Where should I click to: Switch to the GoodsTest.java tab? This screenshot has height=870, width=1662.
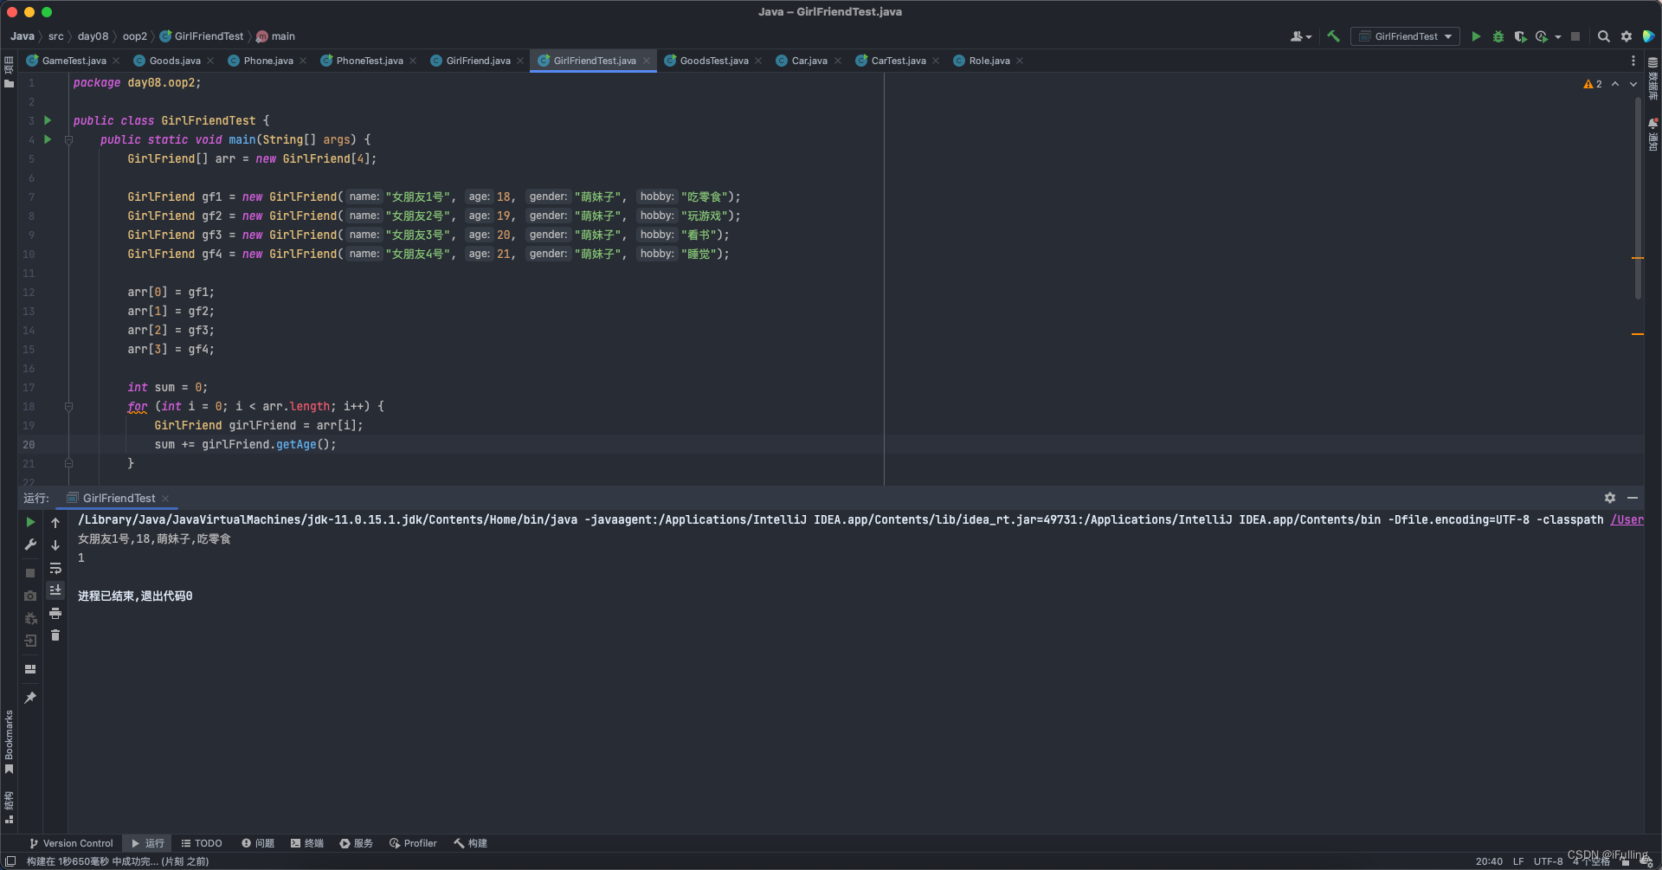(x=713, y=61)
